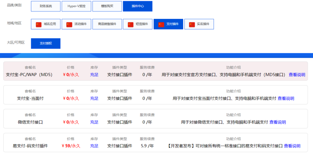Click the 0 /年 renewal fee of 支付宝-当面付
313x159 pixels.
click(147, 98)
